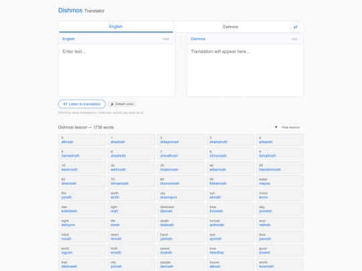
Task: Select lexicon card for 1 ehadosh
Action: pos(131,140)
